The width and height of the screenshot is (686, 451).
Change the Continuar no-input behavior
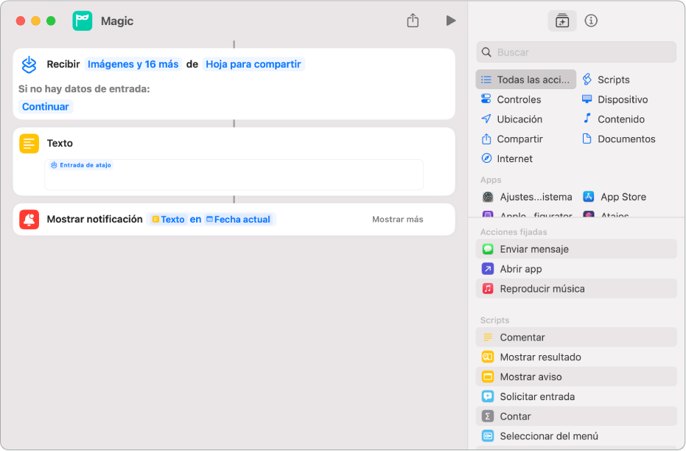point(46,107)
